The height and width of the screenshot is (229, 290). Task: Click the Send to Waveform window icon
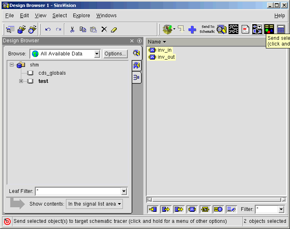click(x=233, y=29)
